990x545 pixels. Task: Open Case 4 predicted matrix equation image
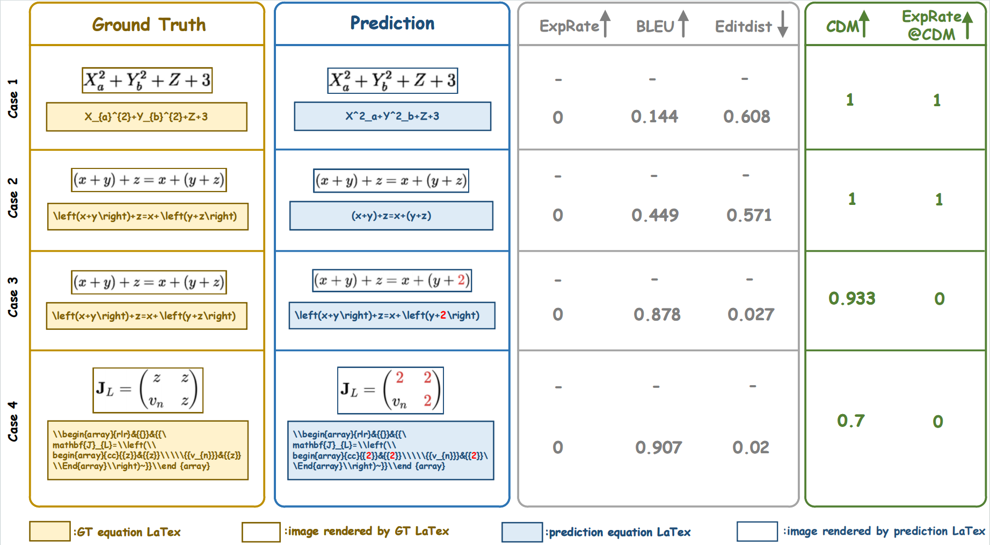(x=390, y=391)
